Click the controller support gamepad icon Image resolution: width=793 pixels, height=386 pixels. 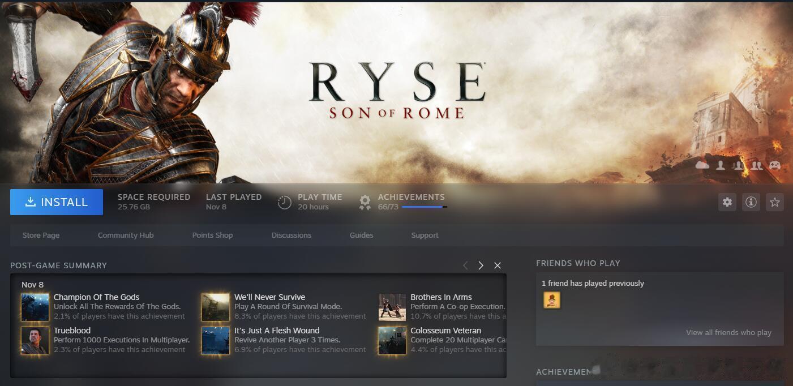(774, 165)
